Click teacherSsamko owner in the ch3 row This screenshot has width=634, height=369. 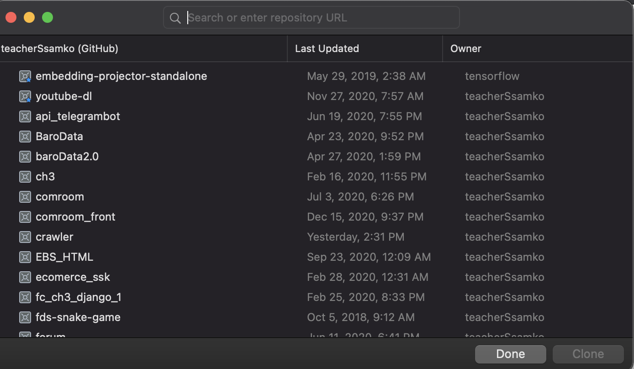pos(505,177)
